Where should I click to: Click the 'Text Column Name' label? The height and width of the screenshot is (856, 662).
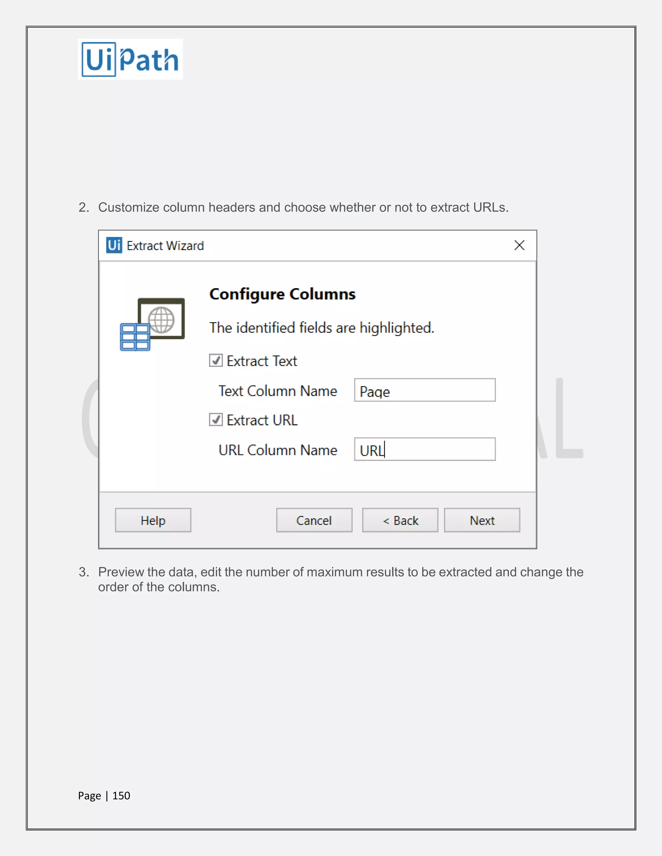278,391
